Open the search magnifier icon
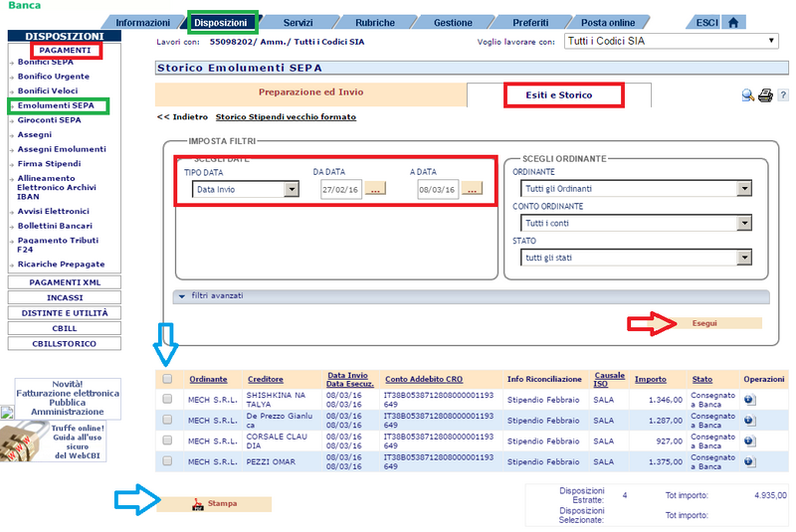Viewport: 796px width, 532px height. pyautogui.click(x=747, y=95)
